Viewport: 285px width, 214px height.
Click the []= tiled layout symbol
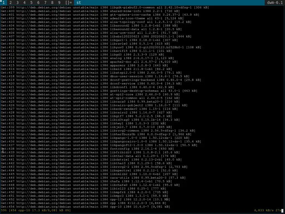tap(68, 3)
